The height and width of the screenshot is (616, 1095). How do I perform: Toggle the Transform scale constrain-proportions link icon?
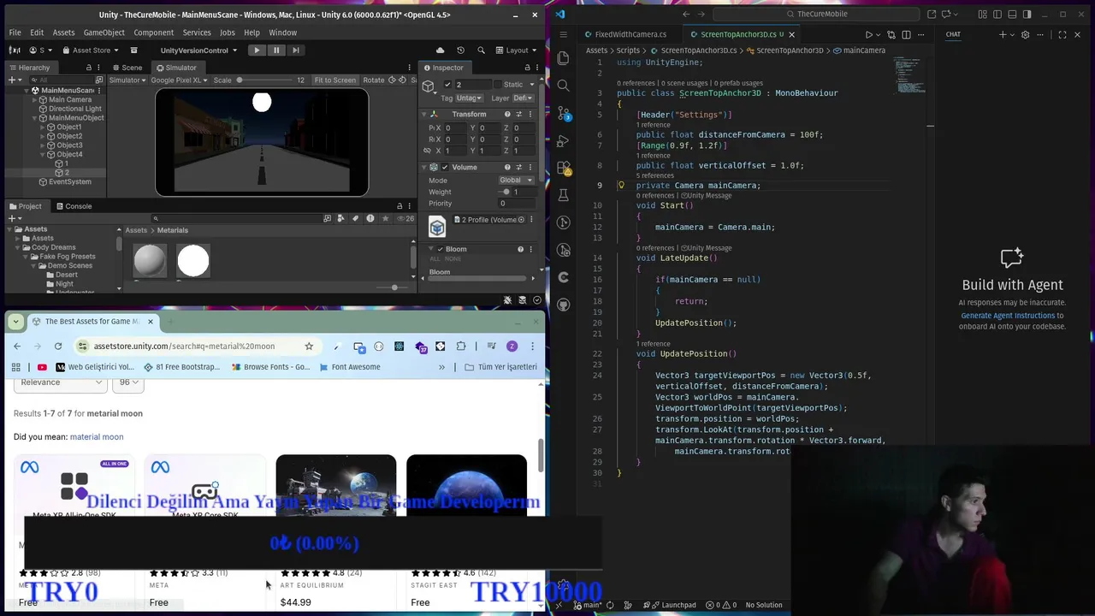[x=427, y=151]
